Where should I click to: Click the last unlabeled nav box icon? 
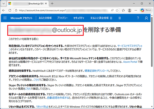click(120, 18)
